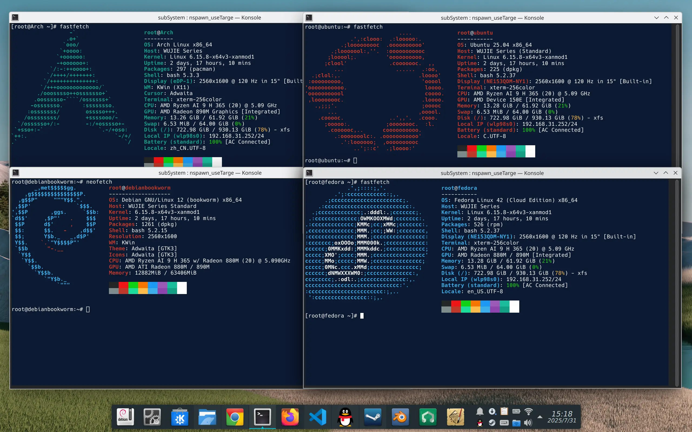Launch Firefox from the dock

290,417
